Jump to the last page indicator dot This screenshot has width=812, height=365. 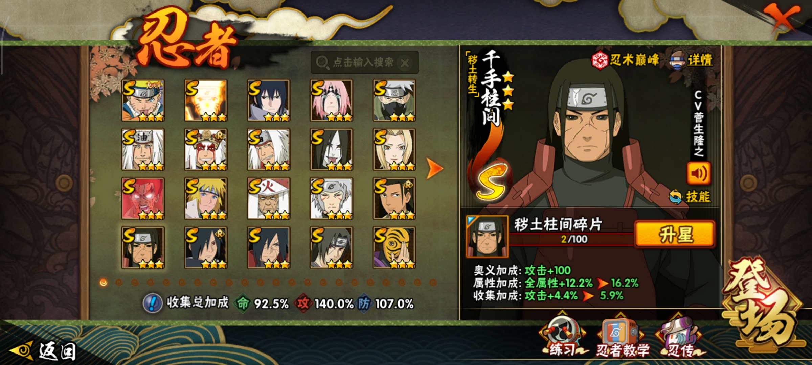[433, 282]
